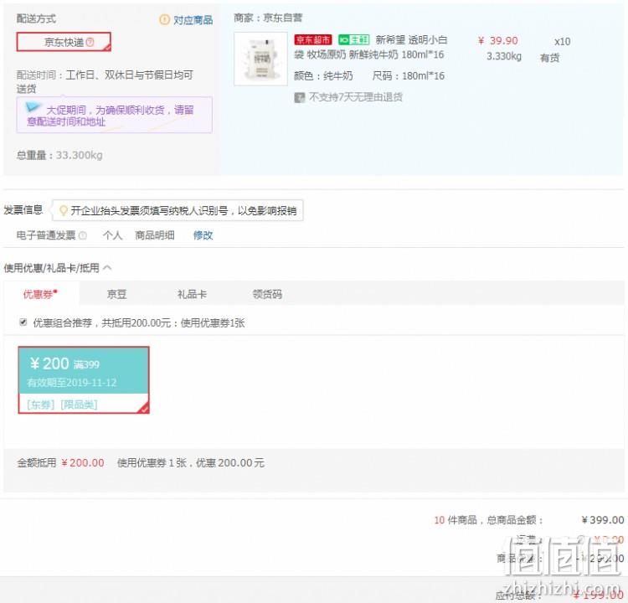This screenshot has width=628, height=603.
Task: Click the 金额抵用 ¥200.00 amount
Action: tap(83, 463)
